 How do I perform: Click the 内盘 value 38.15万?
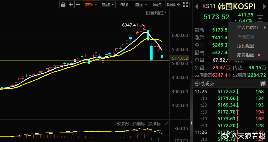tap(257, 68)
